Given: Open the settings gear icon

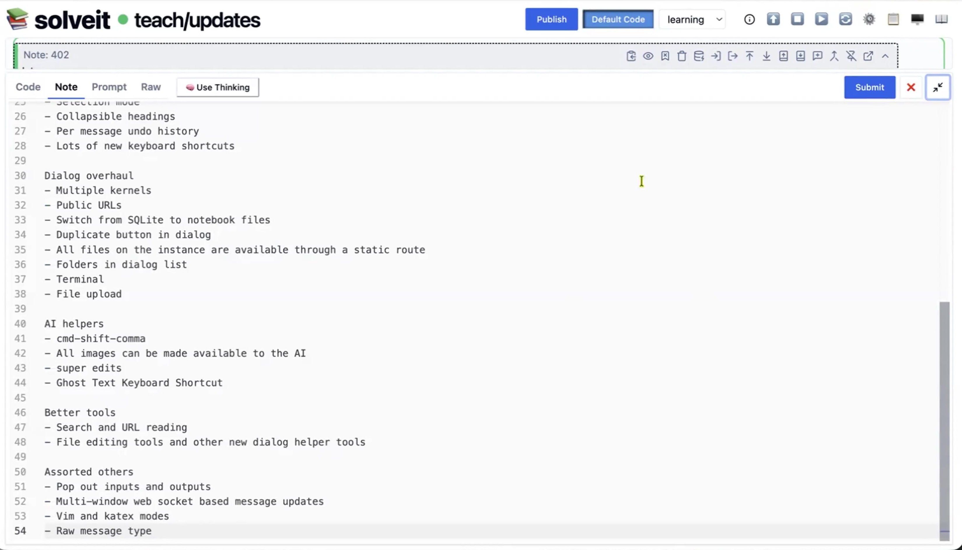Looking at the screenshot, I should pos(869,19).
